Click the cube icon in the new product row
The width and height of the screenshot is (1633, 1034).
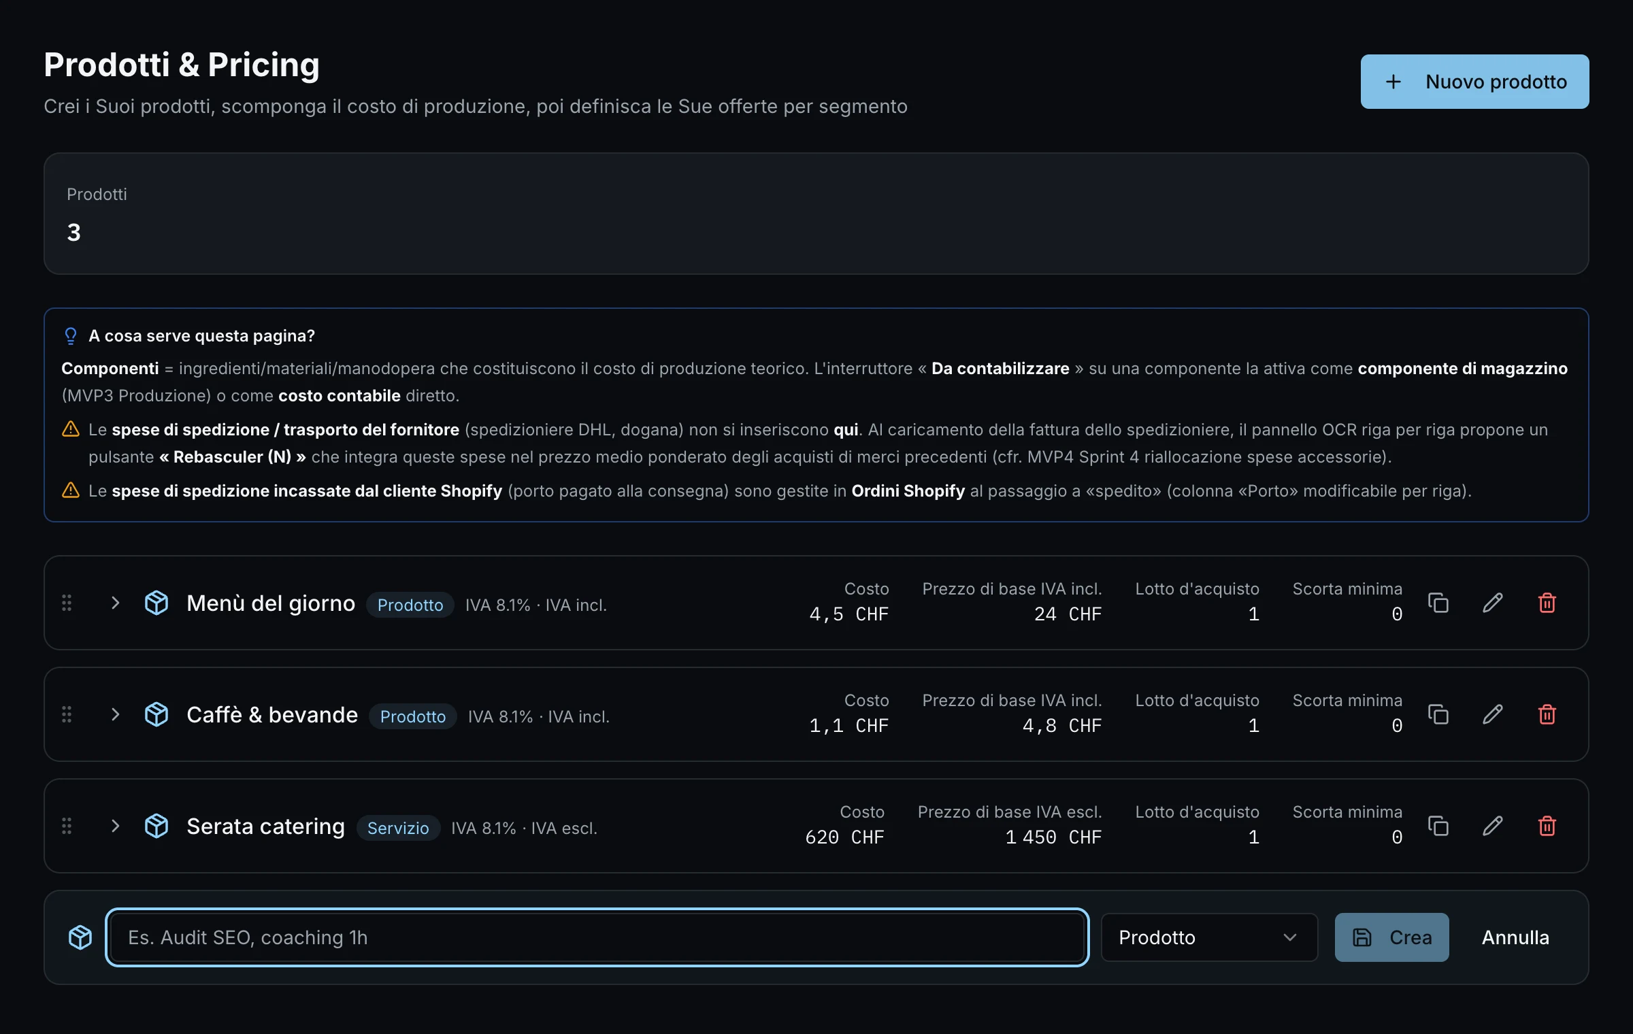pyautogui.click(x=80, y=937)
